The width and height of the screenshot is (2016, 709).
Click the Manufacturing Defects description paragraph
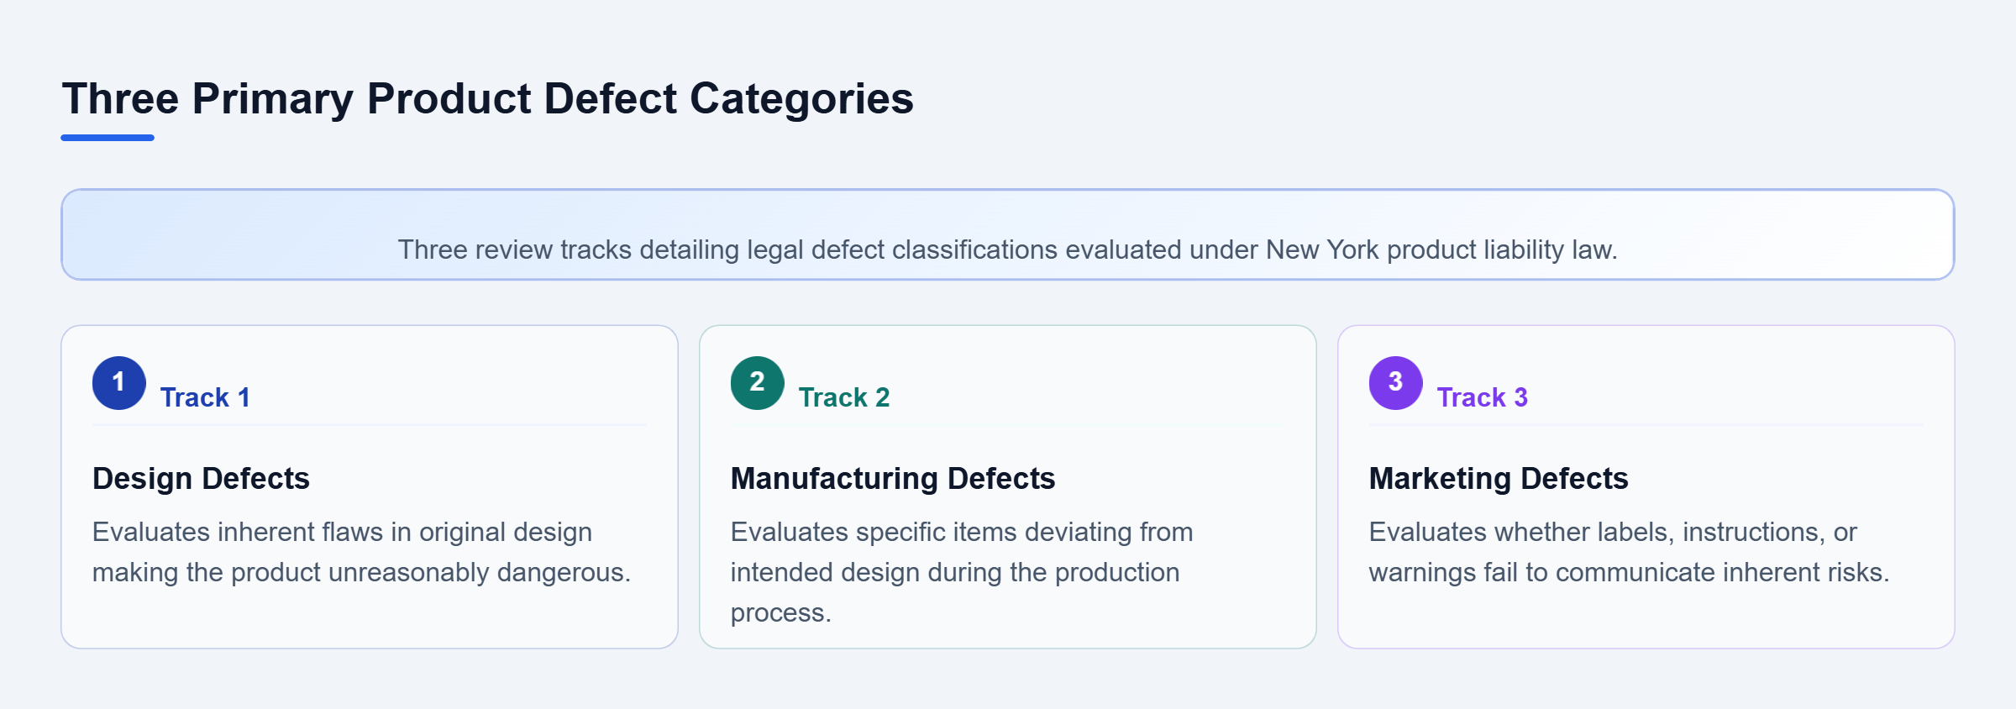[x=962, y=572]
